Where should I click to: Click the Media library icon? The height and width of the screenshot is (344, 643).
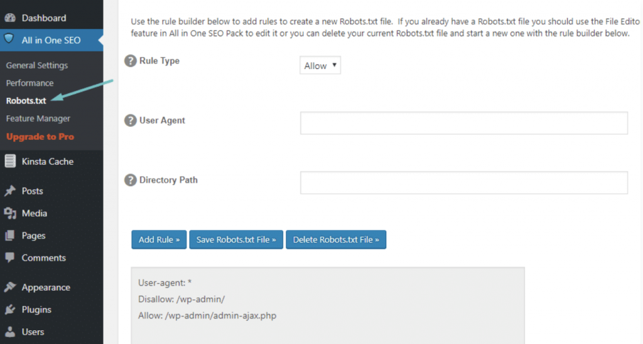[x=10, y=214]
